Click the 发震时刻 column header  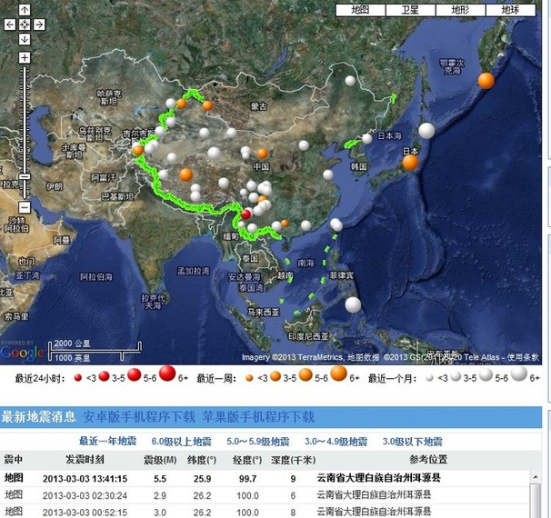click(x=85, y=459)
